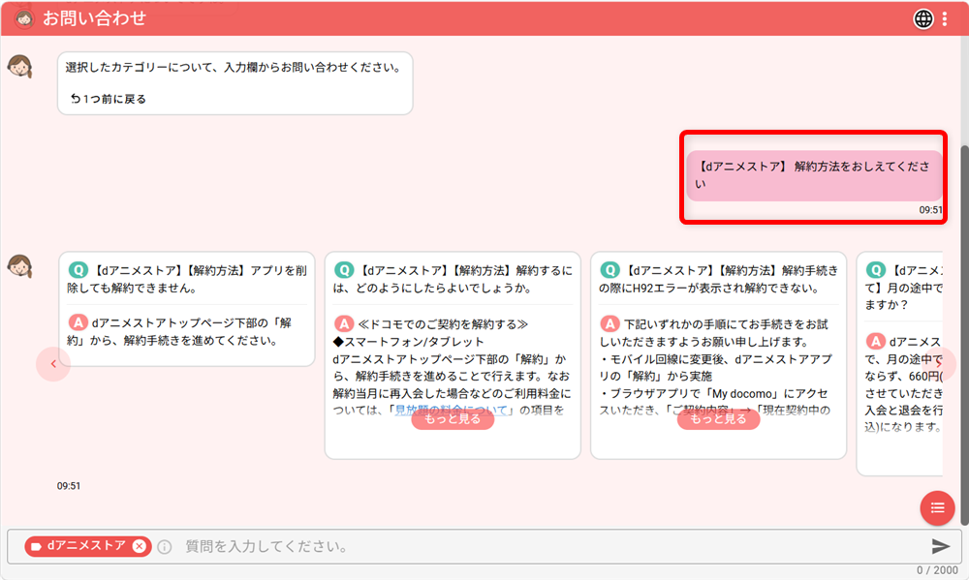
Task: Open '見放題の料金について' link
Action: [x=452, y=410]
